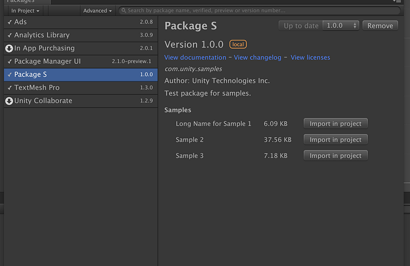Click the download icon beside Unity Collaborate

[9, 101]
